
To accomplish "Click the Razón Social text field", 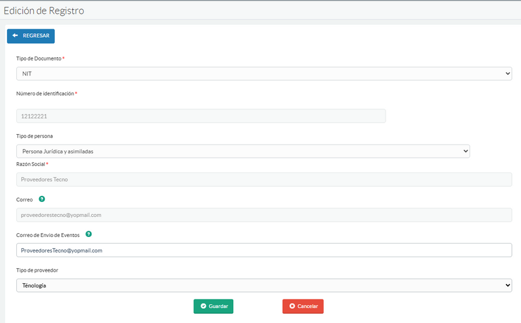I will coord(264,179).
